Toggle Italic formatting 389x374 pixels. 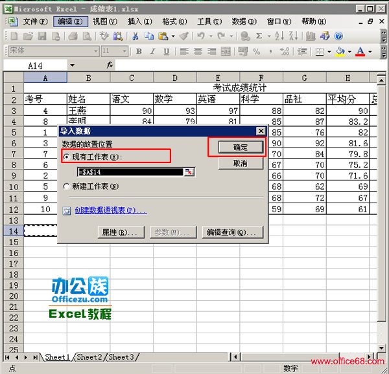tap(152, 52)
